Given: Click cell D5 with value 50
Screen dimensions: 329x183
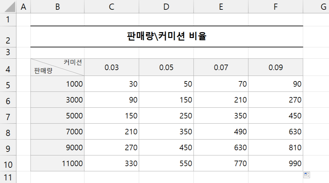Looking at the screenshot, I should (x=166, y=84).
